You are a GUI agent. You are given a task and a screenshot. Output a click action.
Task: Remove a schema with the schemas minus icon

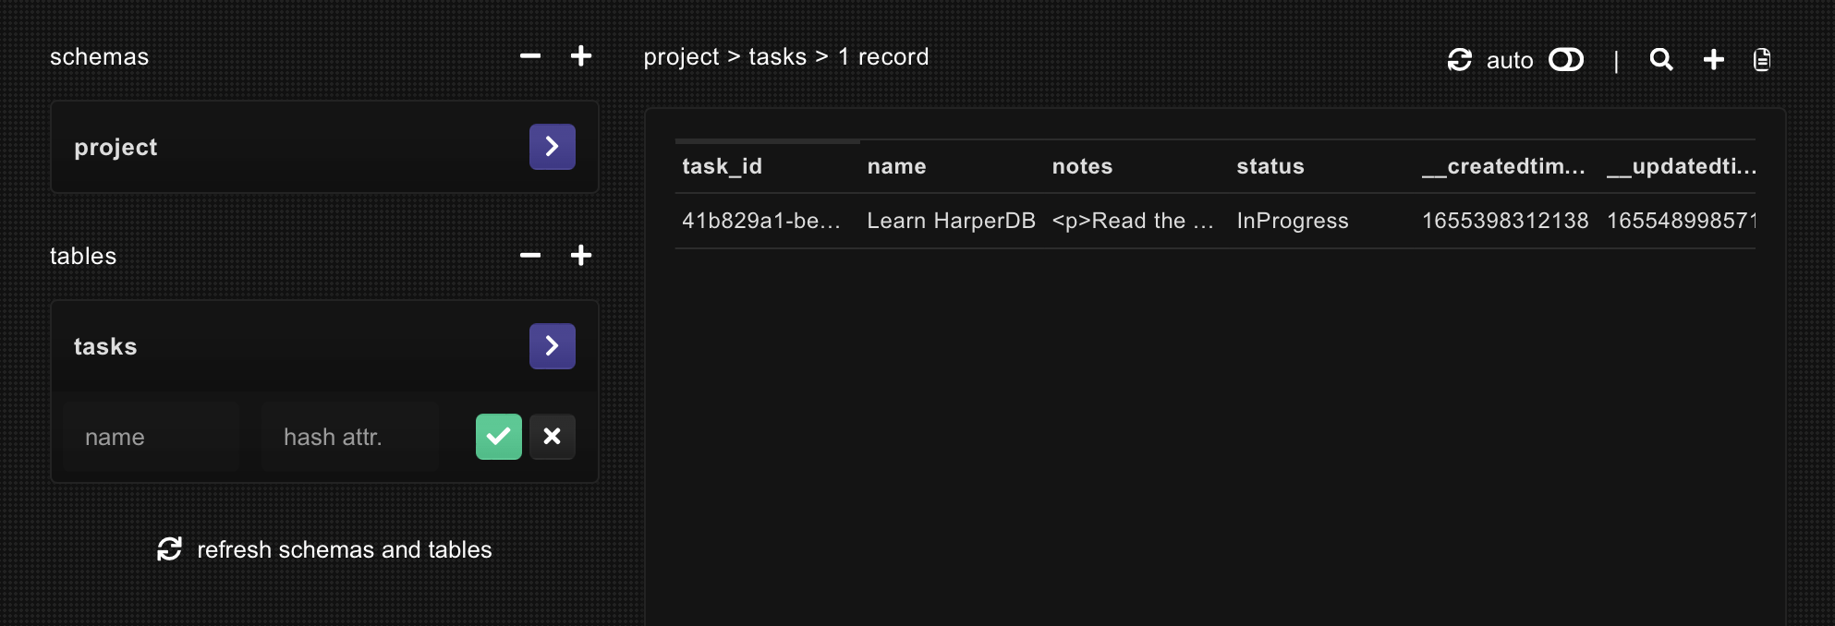(x=529, y=56)
